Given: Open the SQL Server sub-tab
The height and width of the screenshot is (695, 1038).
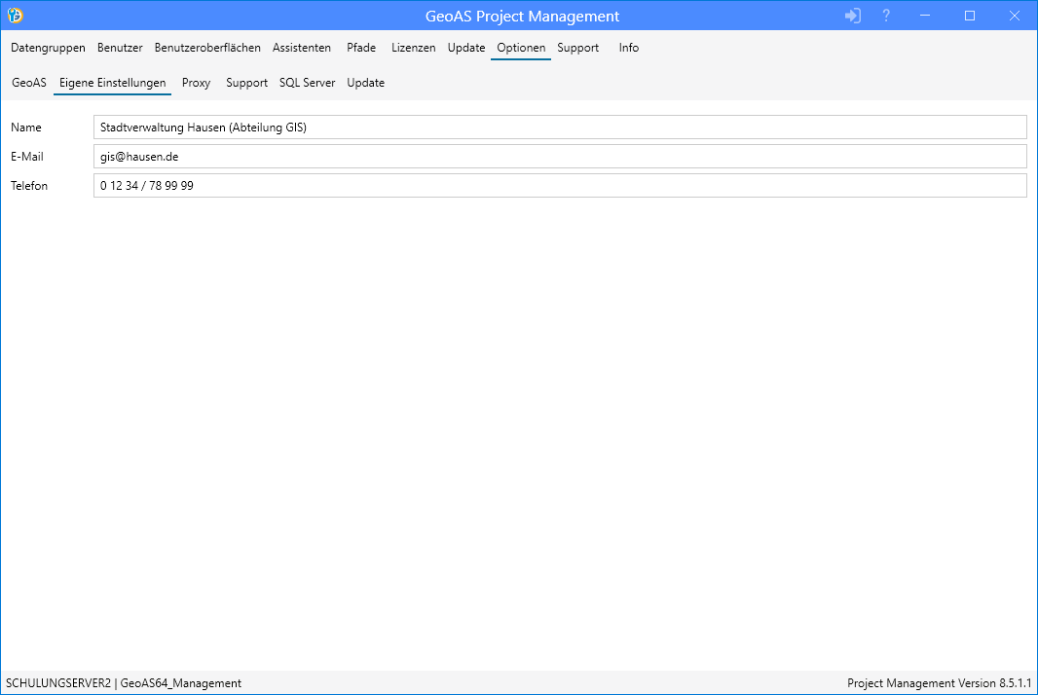Looking at the screenshot, I should [x=307, y=83].
